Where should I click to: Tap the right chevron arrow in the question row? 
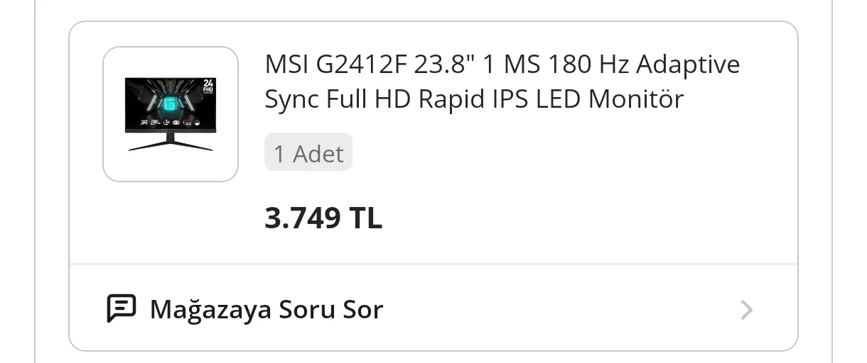[x=746, y=310]
